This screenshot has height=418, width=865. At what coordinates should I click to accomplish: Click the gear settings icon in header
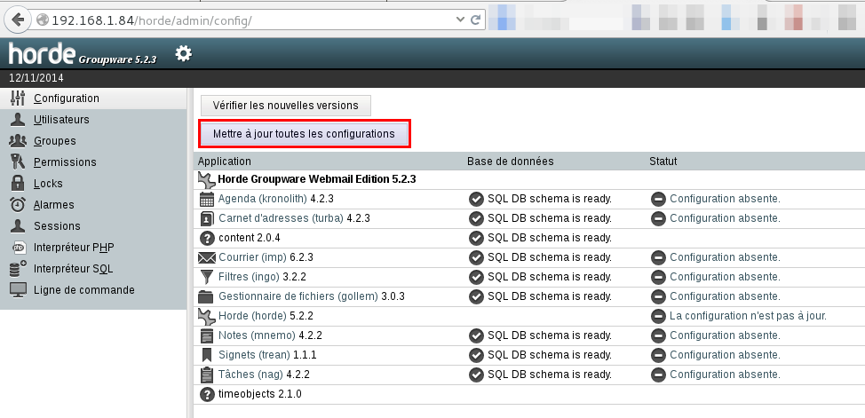click(183, 54)
